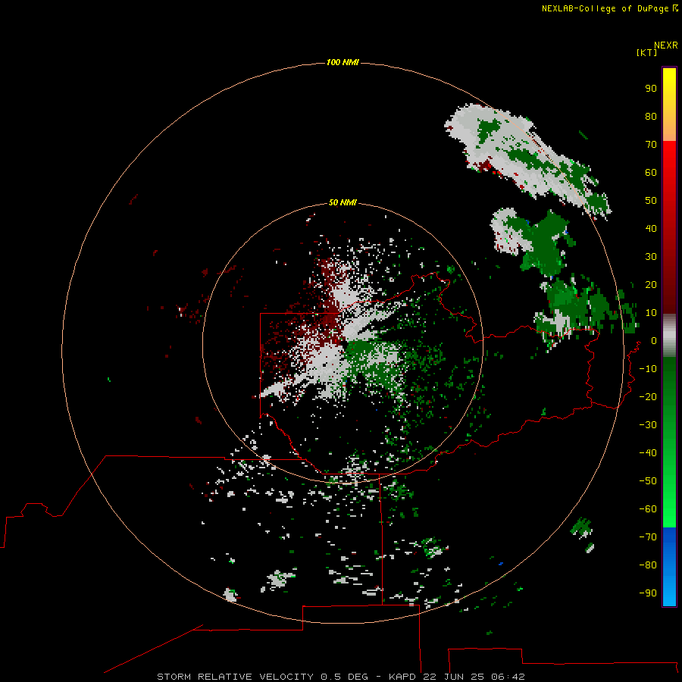This screenshot has width=682, height=682.
Task: Click the -80 value on velocity scale
Action: coord(648,565)
